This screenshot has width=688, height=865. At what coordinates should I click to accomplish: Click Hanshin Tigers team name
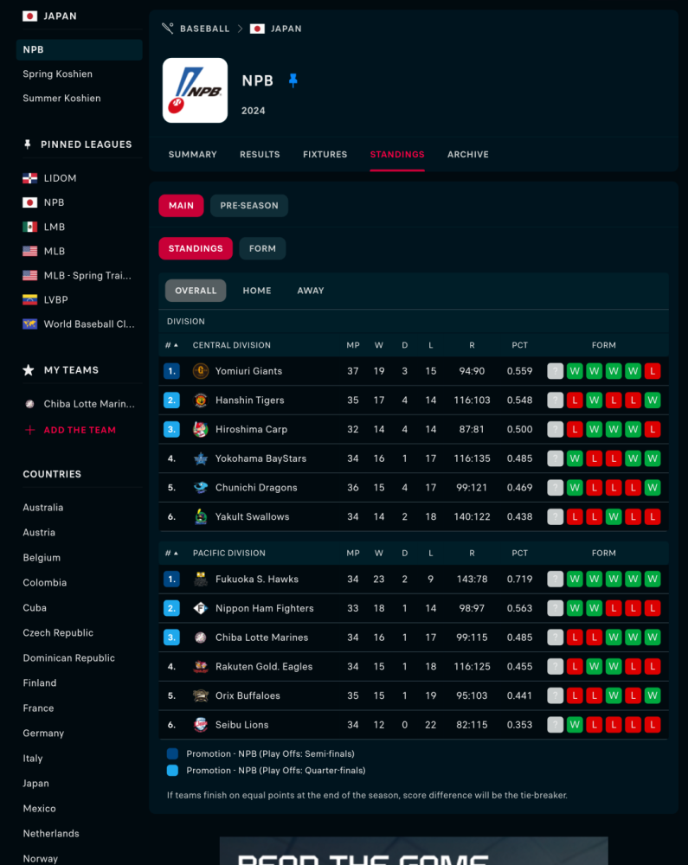[x=250, y=400]
